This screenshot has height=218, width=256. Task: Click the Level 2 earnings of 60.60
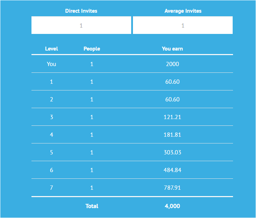[x=172, y=99]
